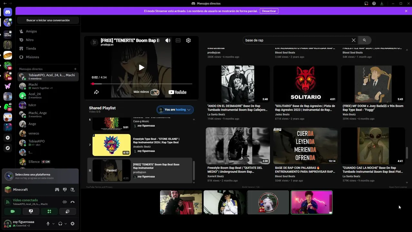This screenshot has height=232, width=412.
Task: Dismiss the Streamer mode banner
Action: pos(406,11)
